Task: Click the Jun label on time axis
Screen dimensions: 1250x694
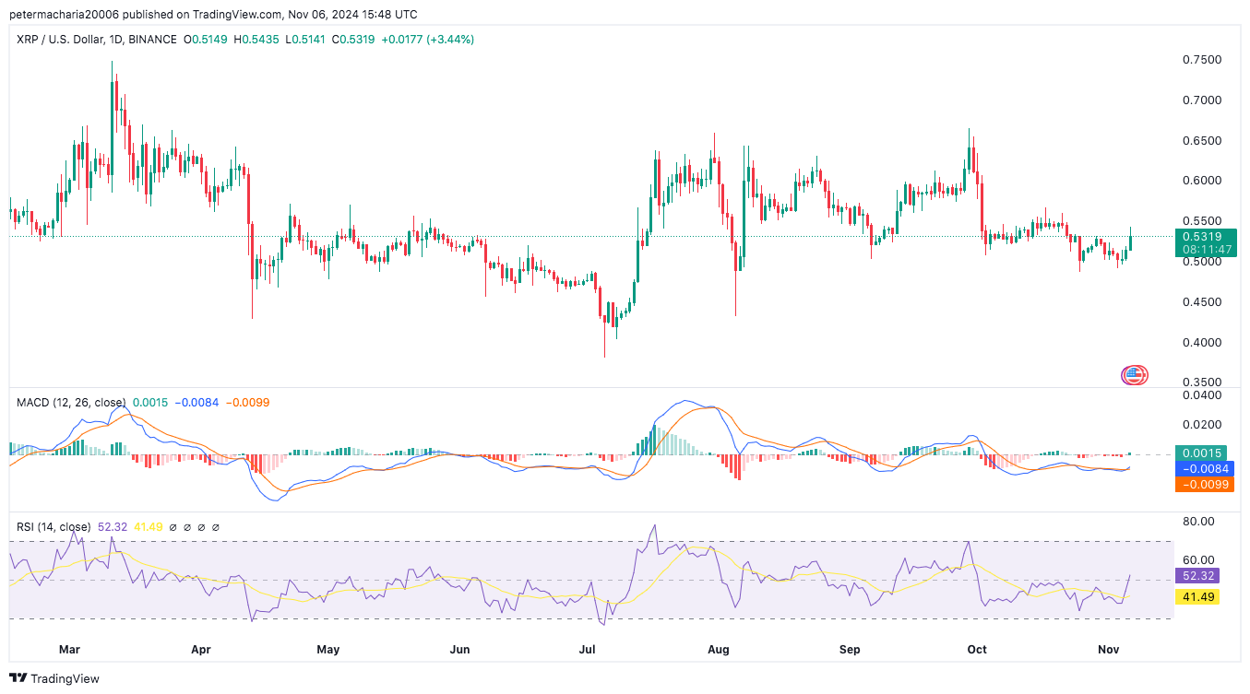Action: [460, 650]
